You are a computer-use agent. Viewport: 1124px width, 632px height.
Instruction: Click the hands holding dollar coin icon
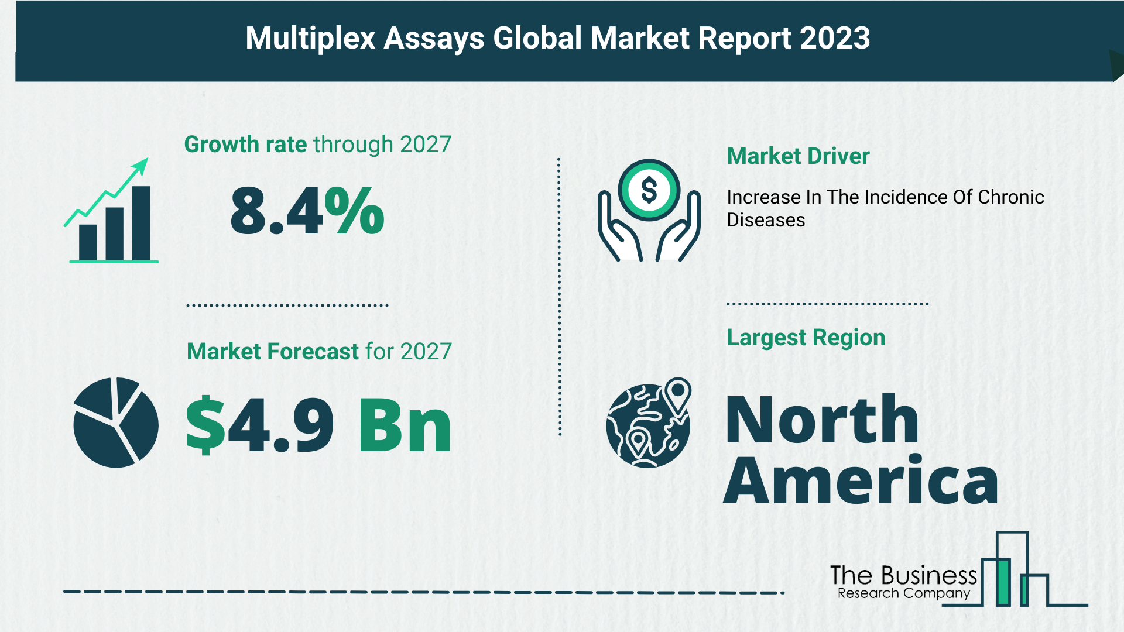click(x=649, y=210)
